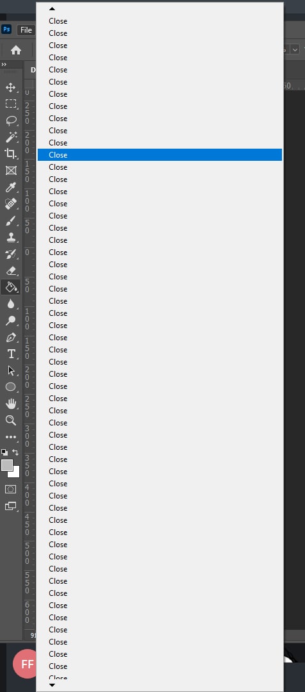Screen dimensions: 305x692
Task: Select the Horizontal Type tool
Action: coord(11,354)
